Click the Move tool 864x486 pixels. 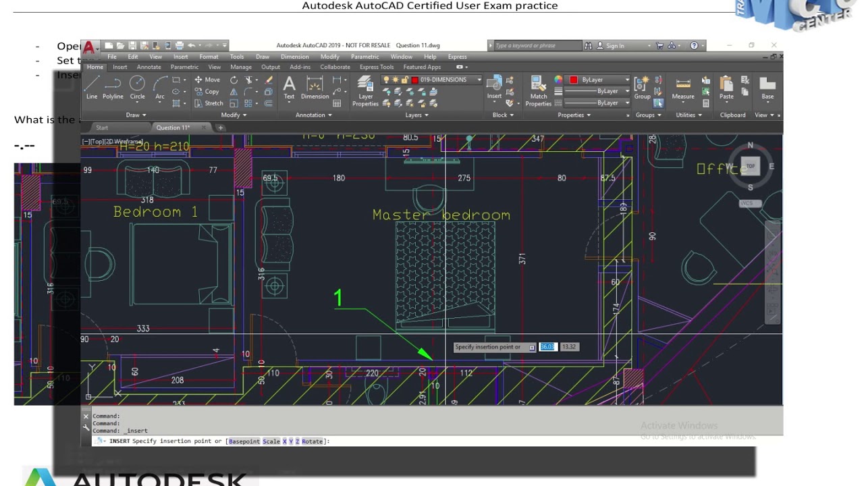tap(207, 80)
